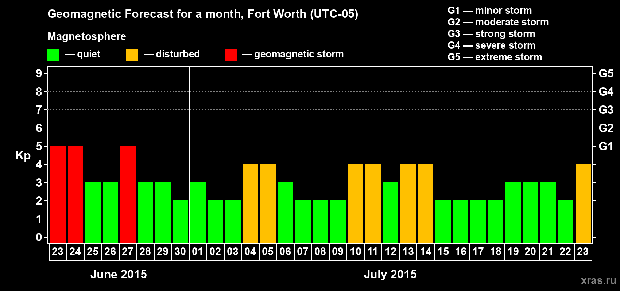
Task: Click the green bar for July 12
Action: tap(391, 212)
